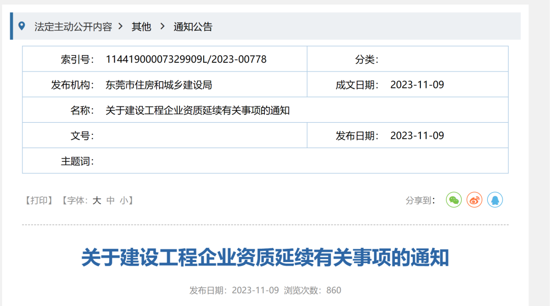
Task: Open the 通知公告 breadcrumb link
Action: tap(193, 27)
